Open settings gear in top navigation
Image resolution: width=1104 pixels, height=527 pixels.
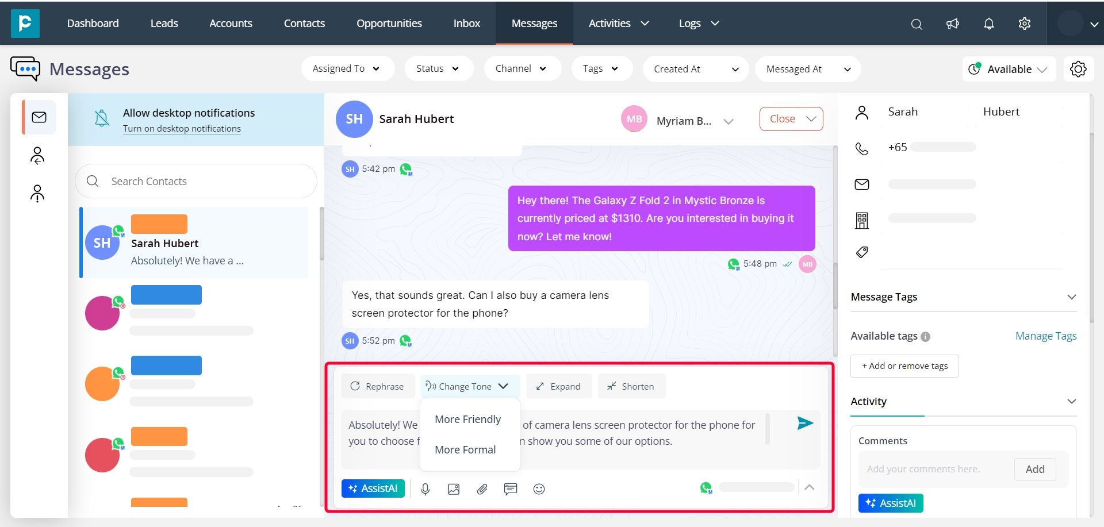[x=1025, y=24]
